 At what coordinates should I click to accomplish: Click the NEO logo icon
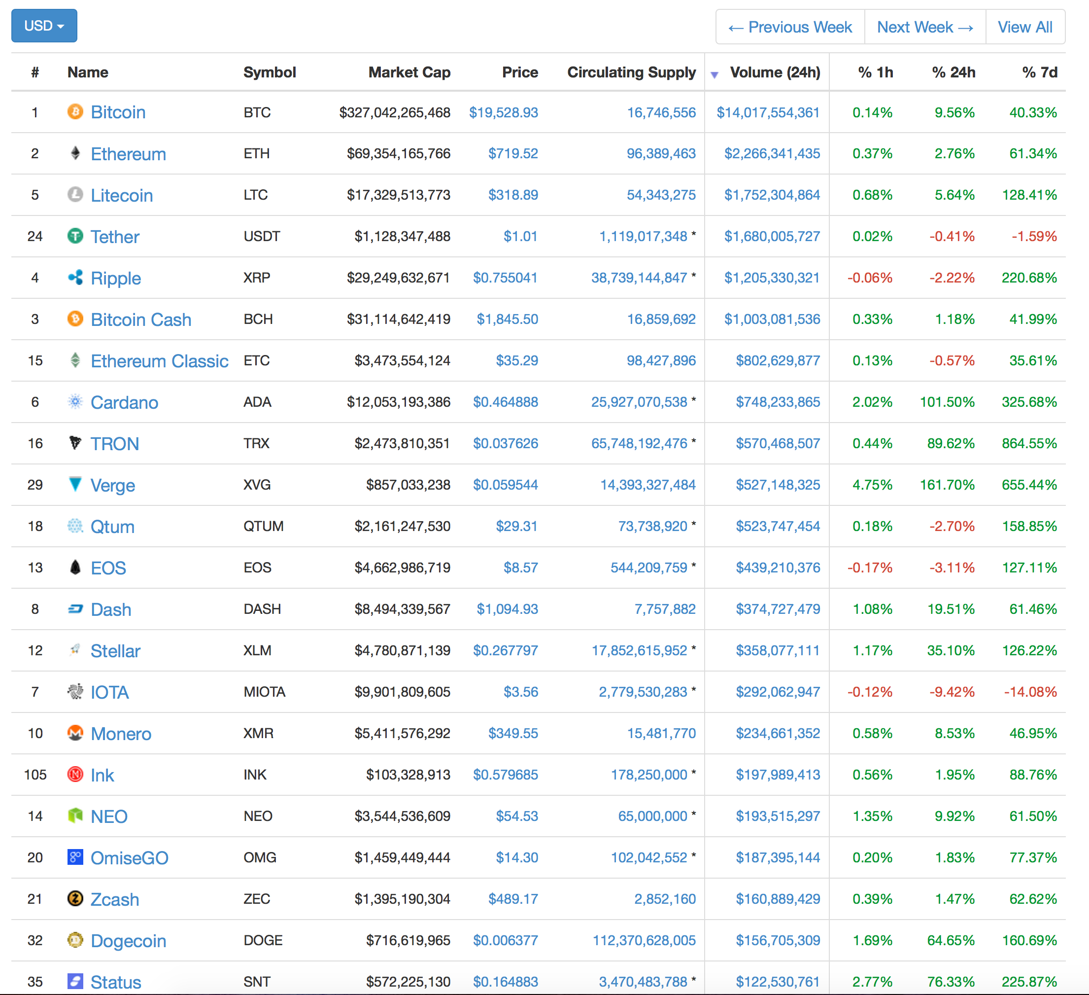coord(75,816)
